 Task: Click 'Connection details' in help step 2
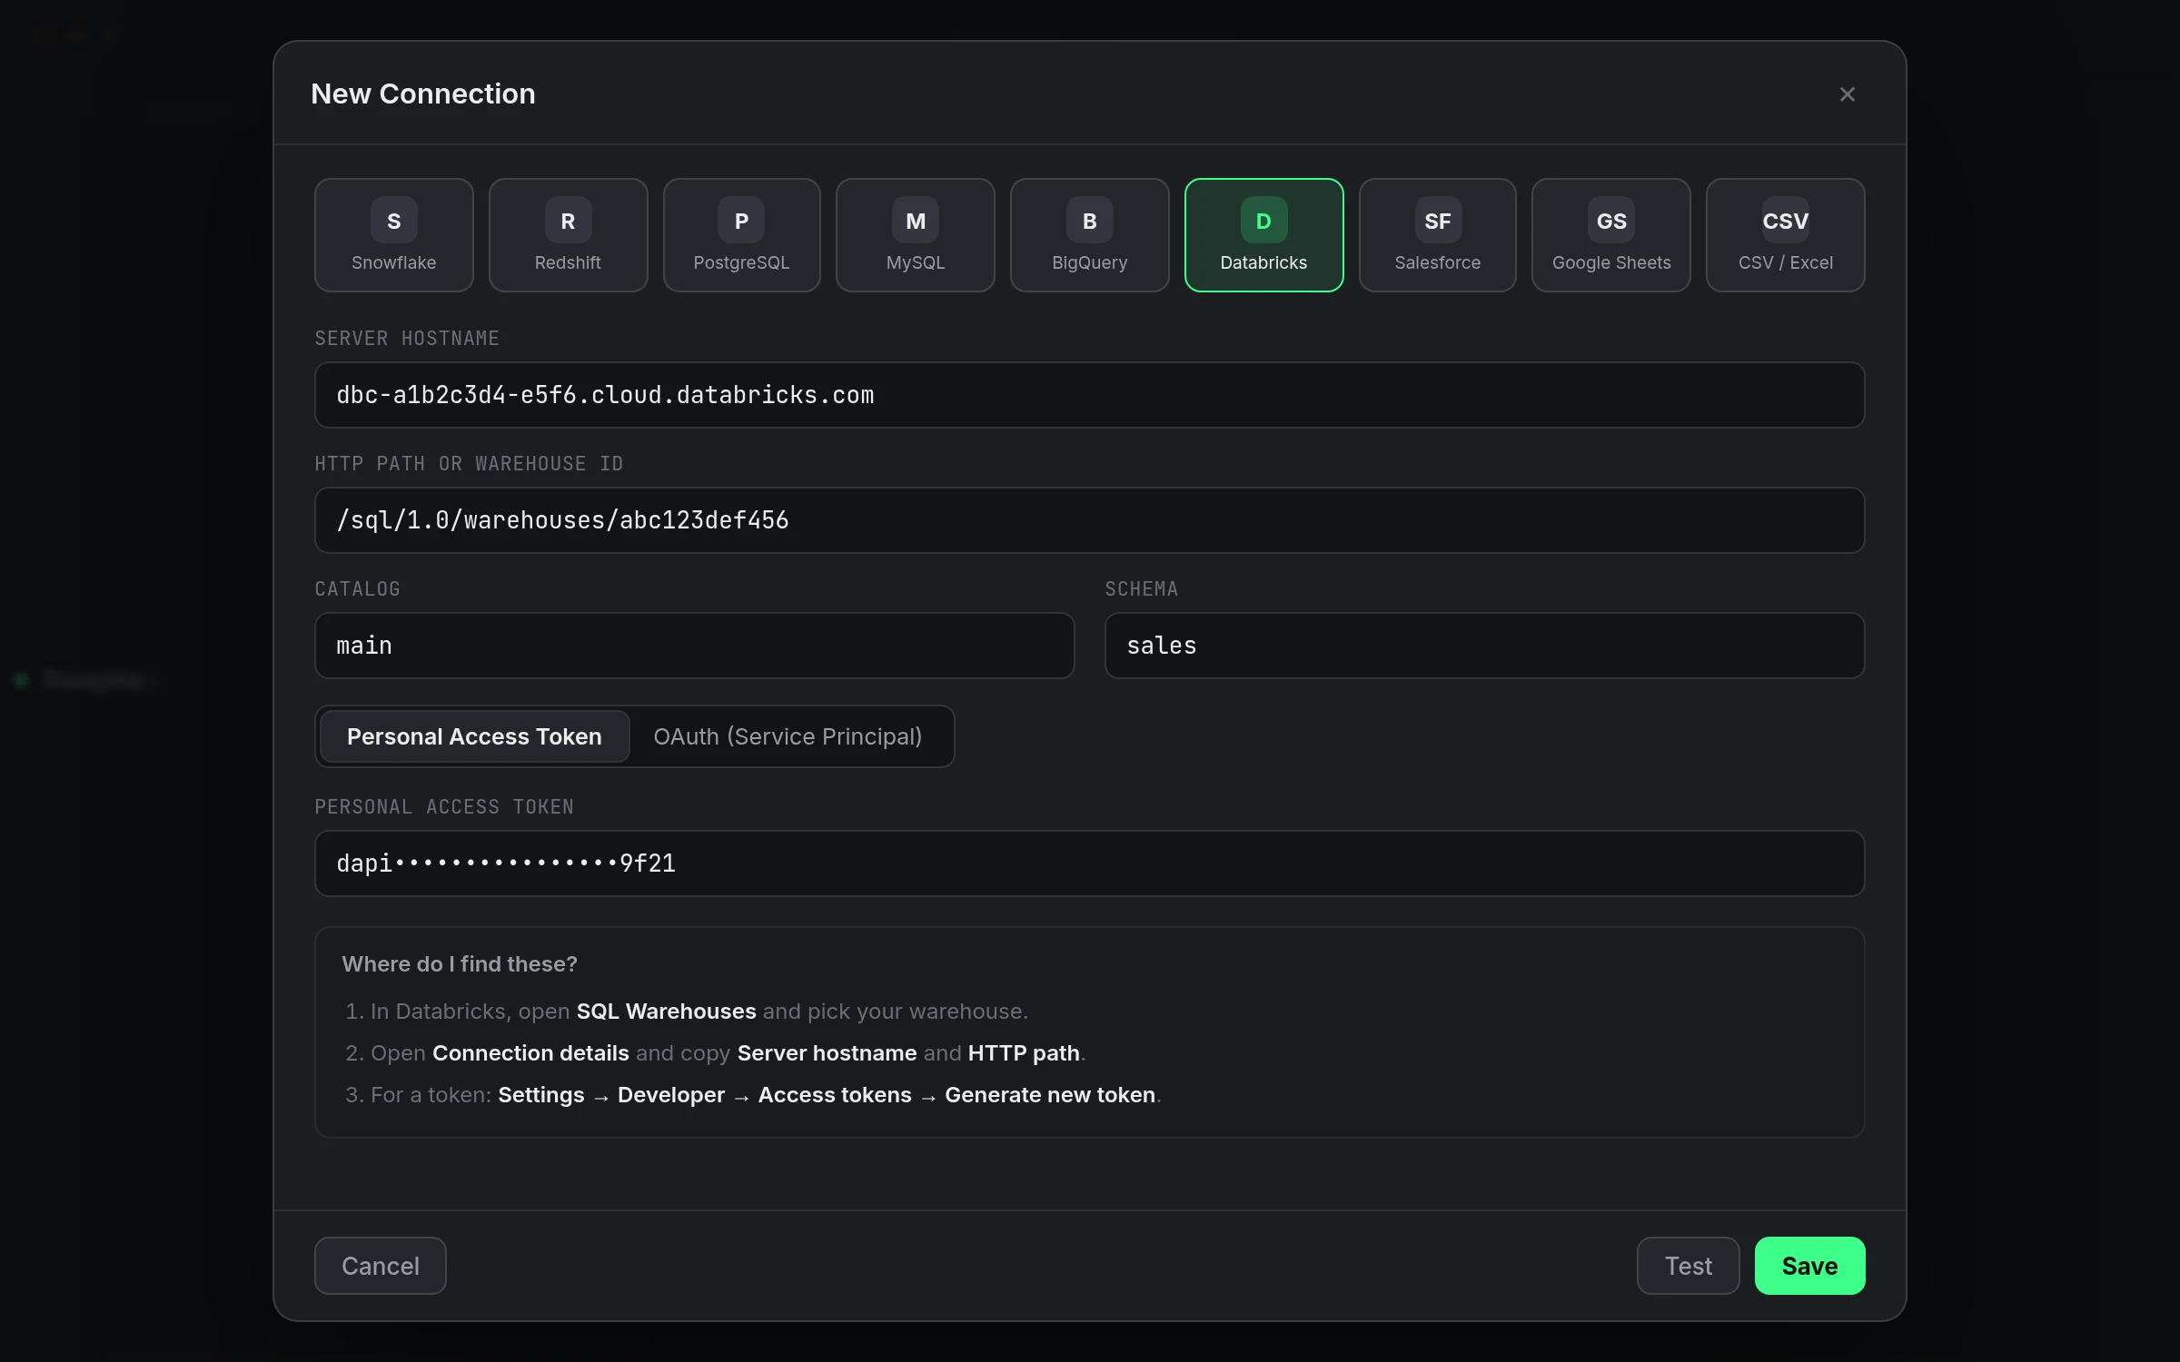click(x=530, y=1053)
